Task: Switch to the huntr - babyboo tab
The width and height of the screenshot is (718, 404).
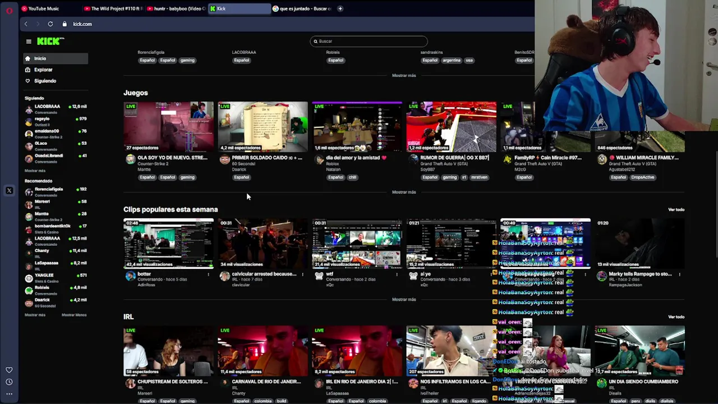Action: (x=175, y=8)
